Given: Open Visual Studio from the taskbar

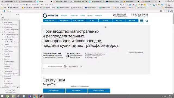Looking at the screenshot, I should tap(30, 96).
